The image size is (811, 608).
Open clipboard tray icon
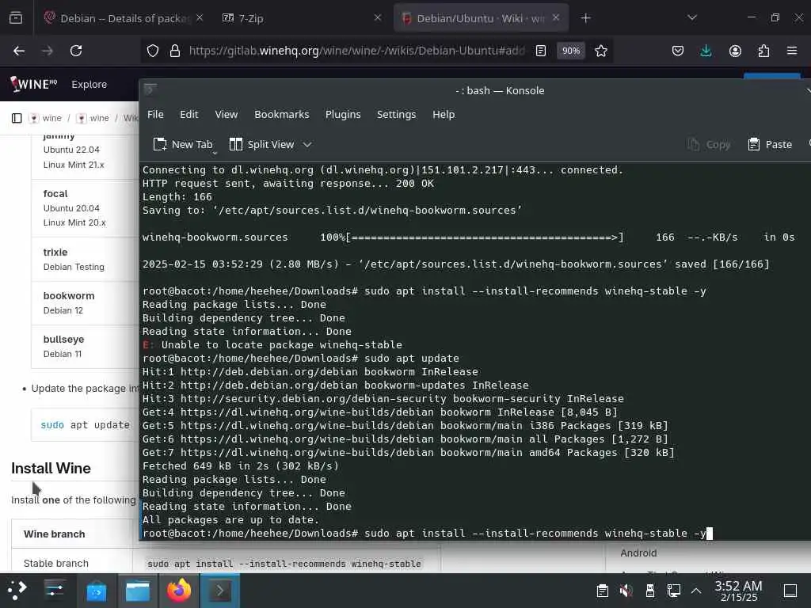point(602,590)
